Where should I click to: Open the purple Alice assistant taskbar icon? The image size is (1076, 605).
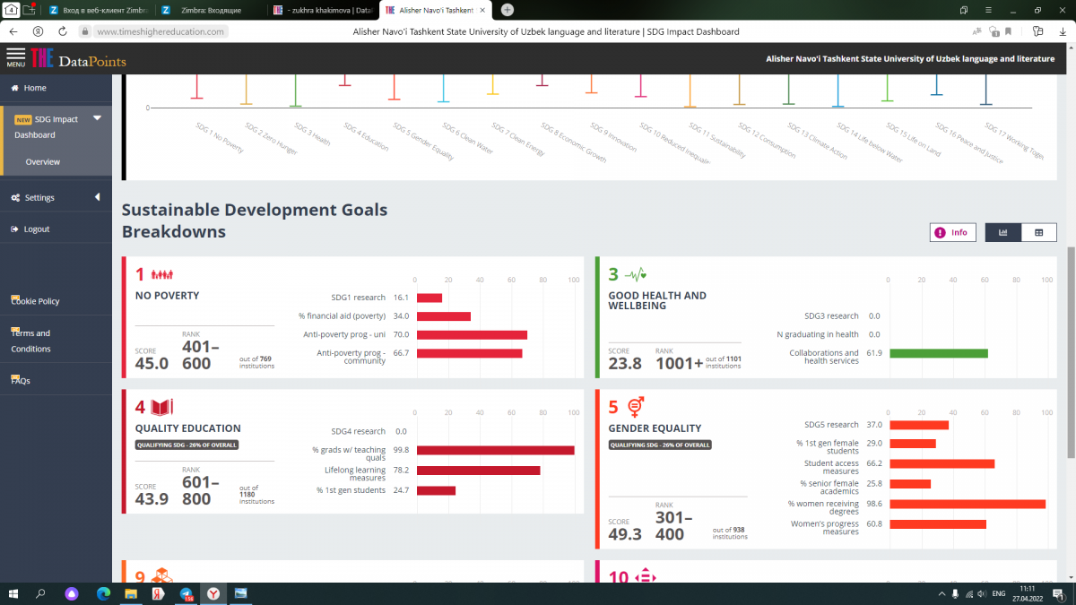[72, 593]
